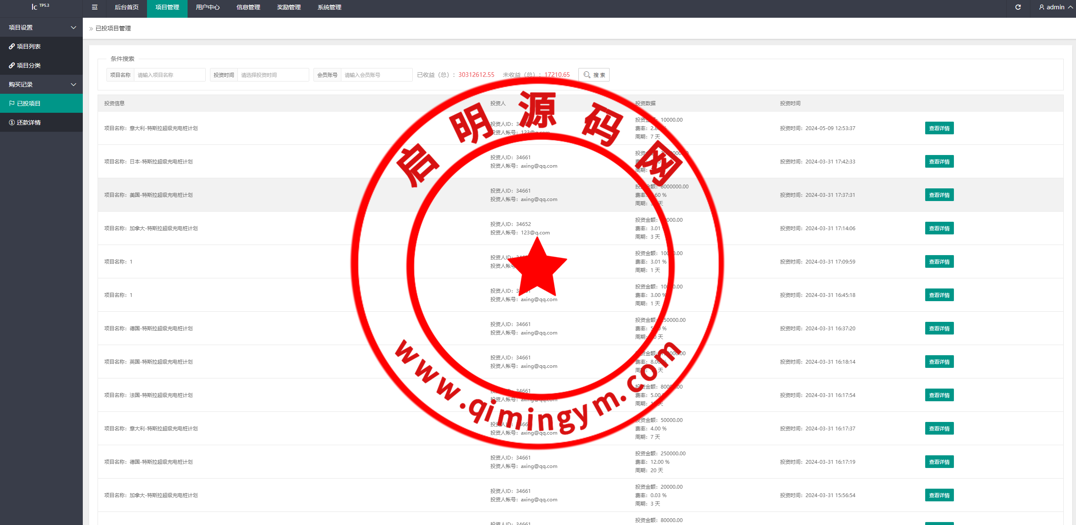This screenshot has height=525, width=1076.
Task: Focus the 会员账号 input field
Action: click(x=376, y=75)
